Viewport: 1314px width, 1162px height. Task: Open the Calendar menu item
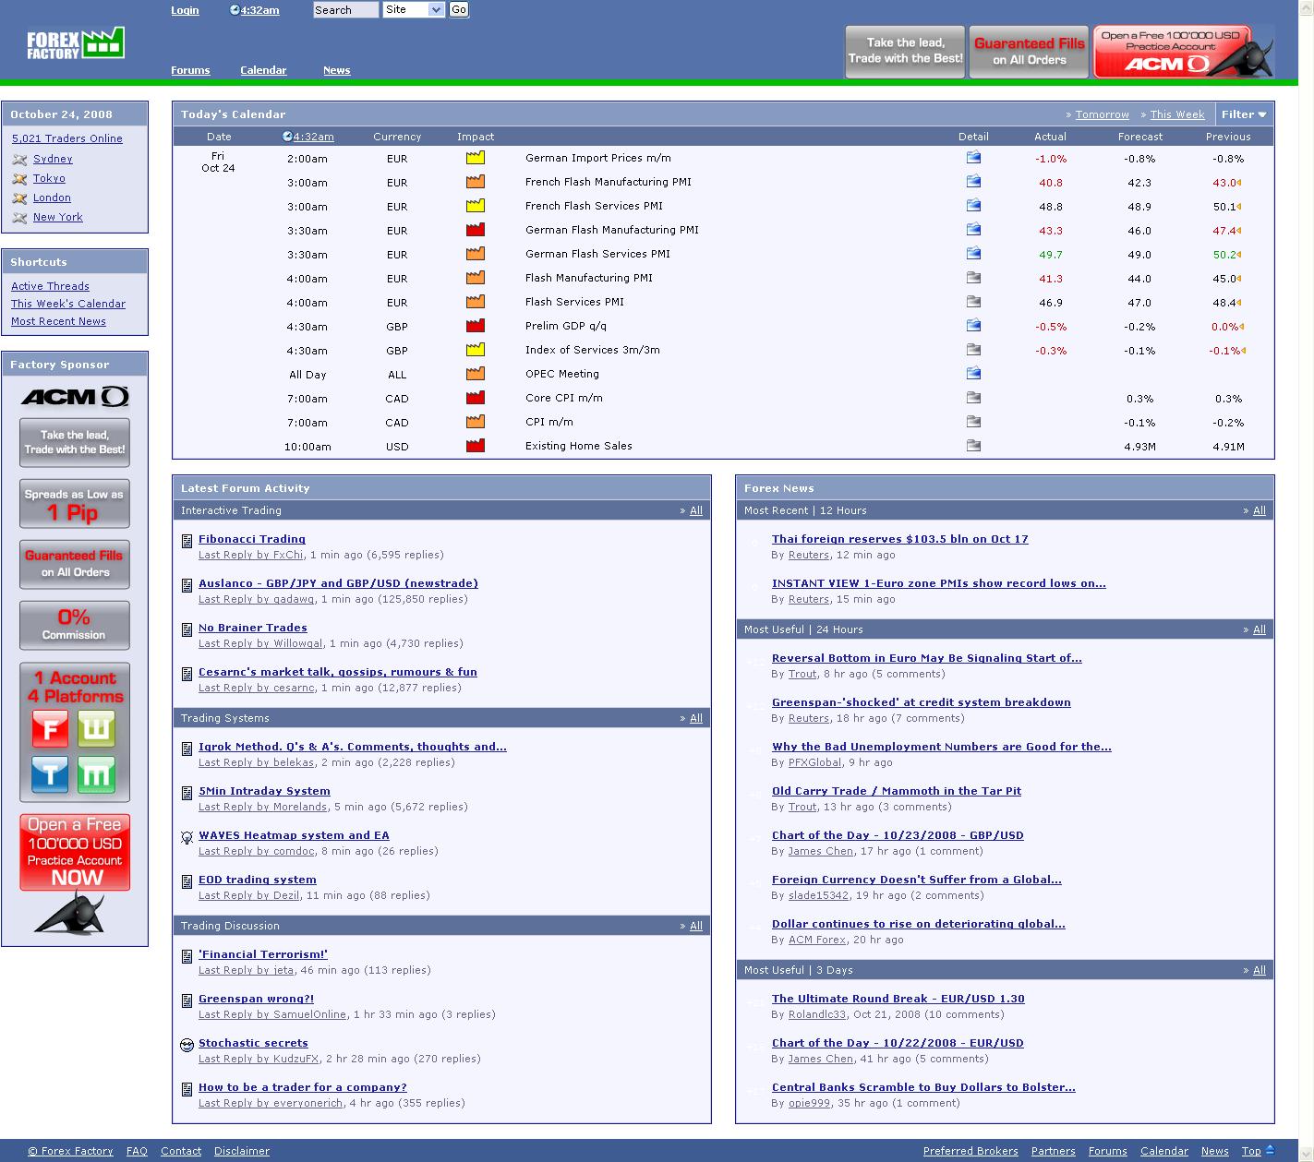[263, 70]
